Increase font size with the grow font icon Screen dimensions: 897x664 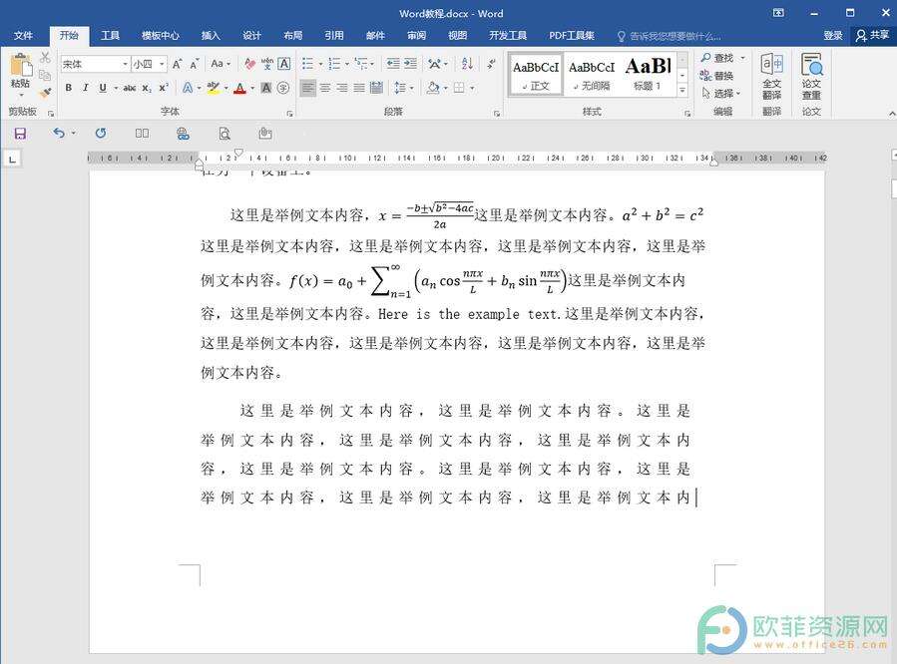(x=178, y=64)
